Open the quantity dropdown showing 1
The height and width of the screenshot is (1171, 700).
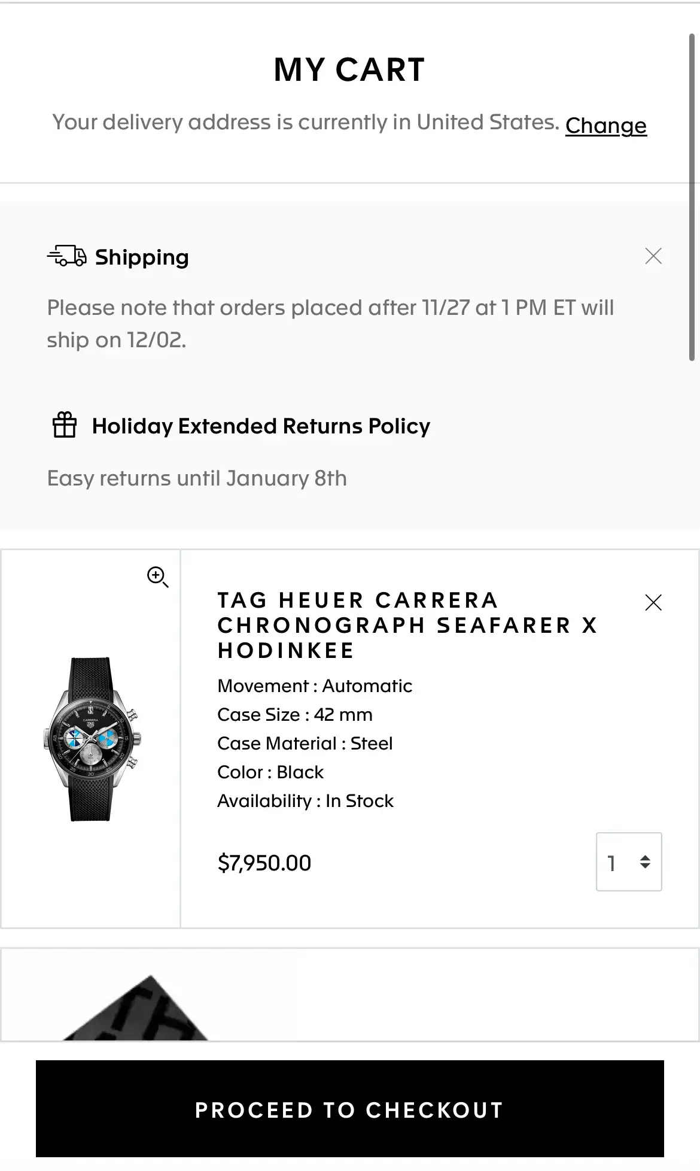point(628,862)
